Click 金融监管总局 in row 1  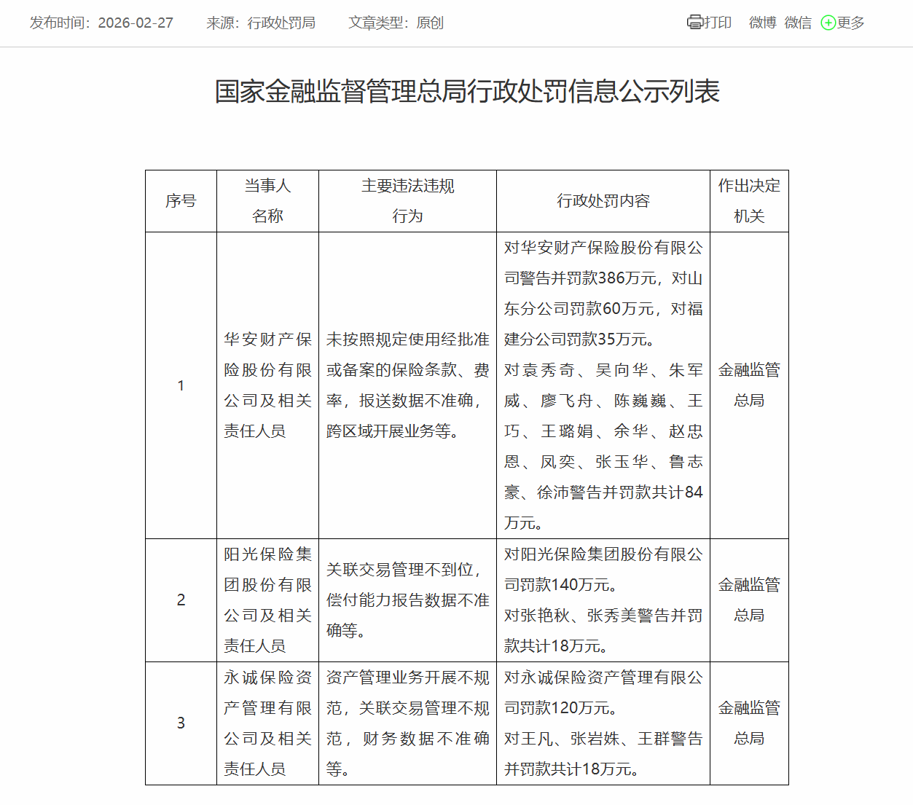pos(749,385)
